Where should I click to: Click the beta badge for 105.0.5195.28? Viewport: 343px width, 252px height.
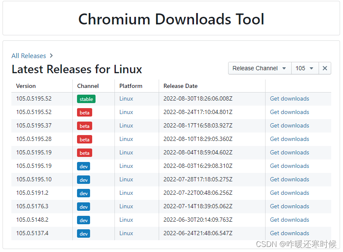85,139
